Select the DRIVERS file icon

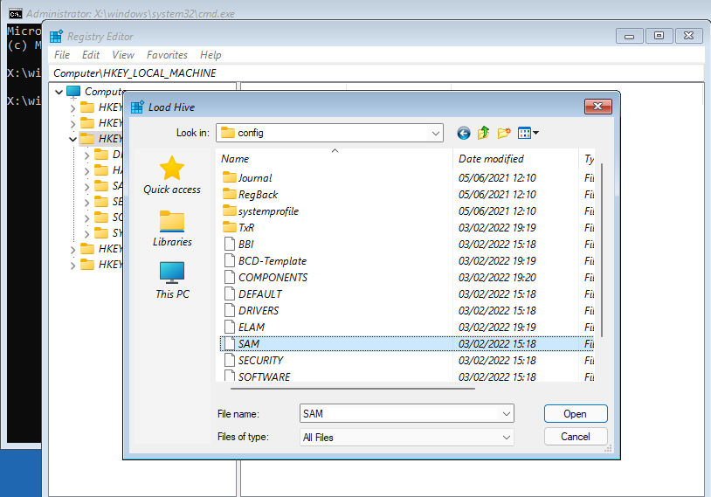230,310
